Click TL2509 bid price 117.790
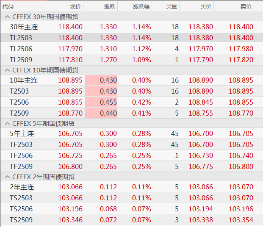The width and height of the screenshot is (263, 227). [x=201, y=60]
